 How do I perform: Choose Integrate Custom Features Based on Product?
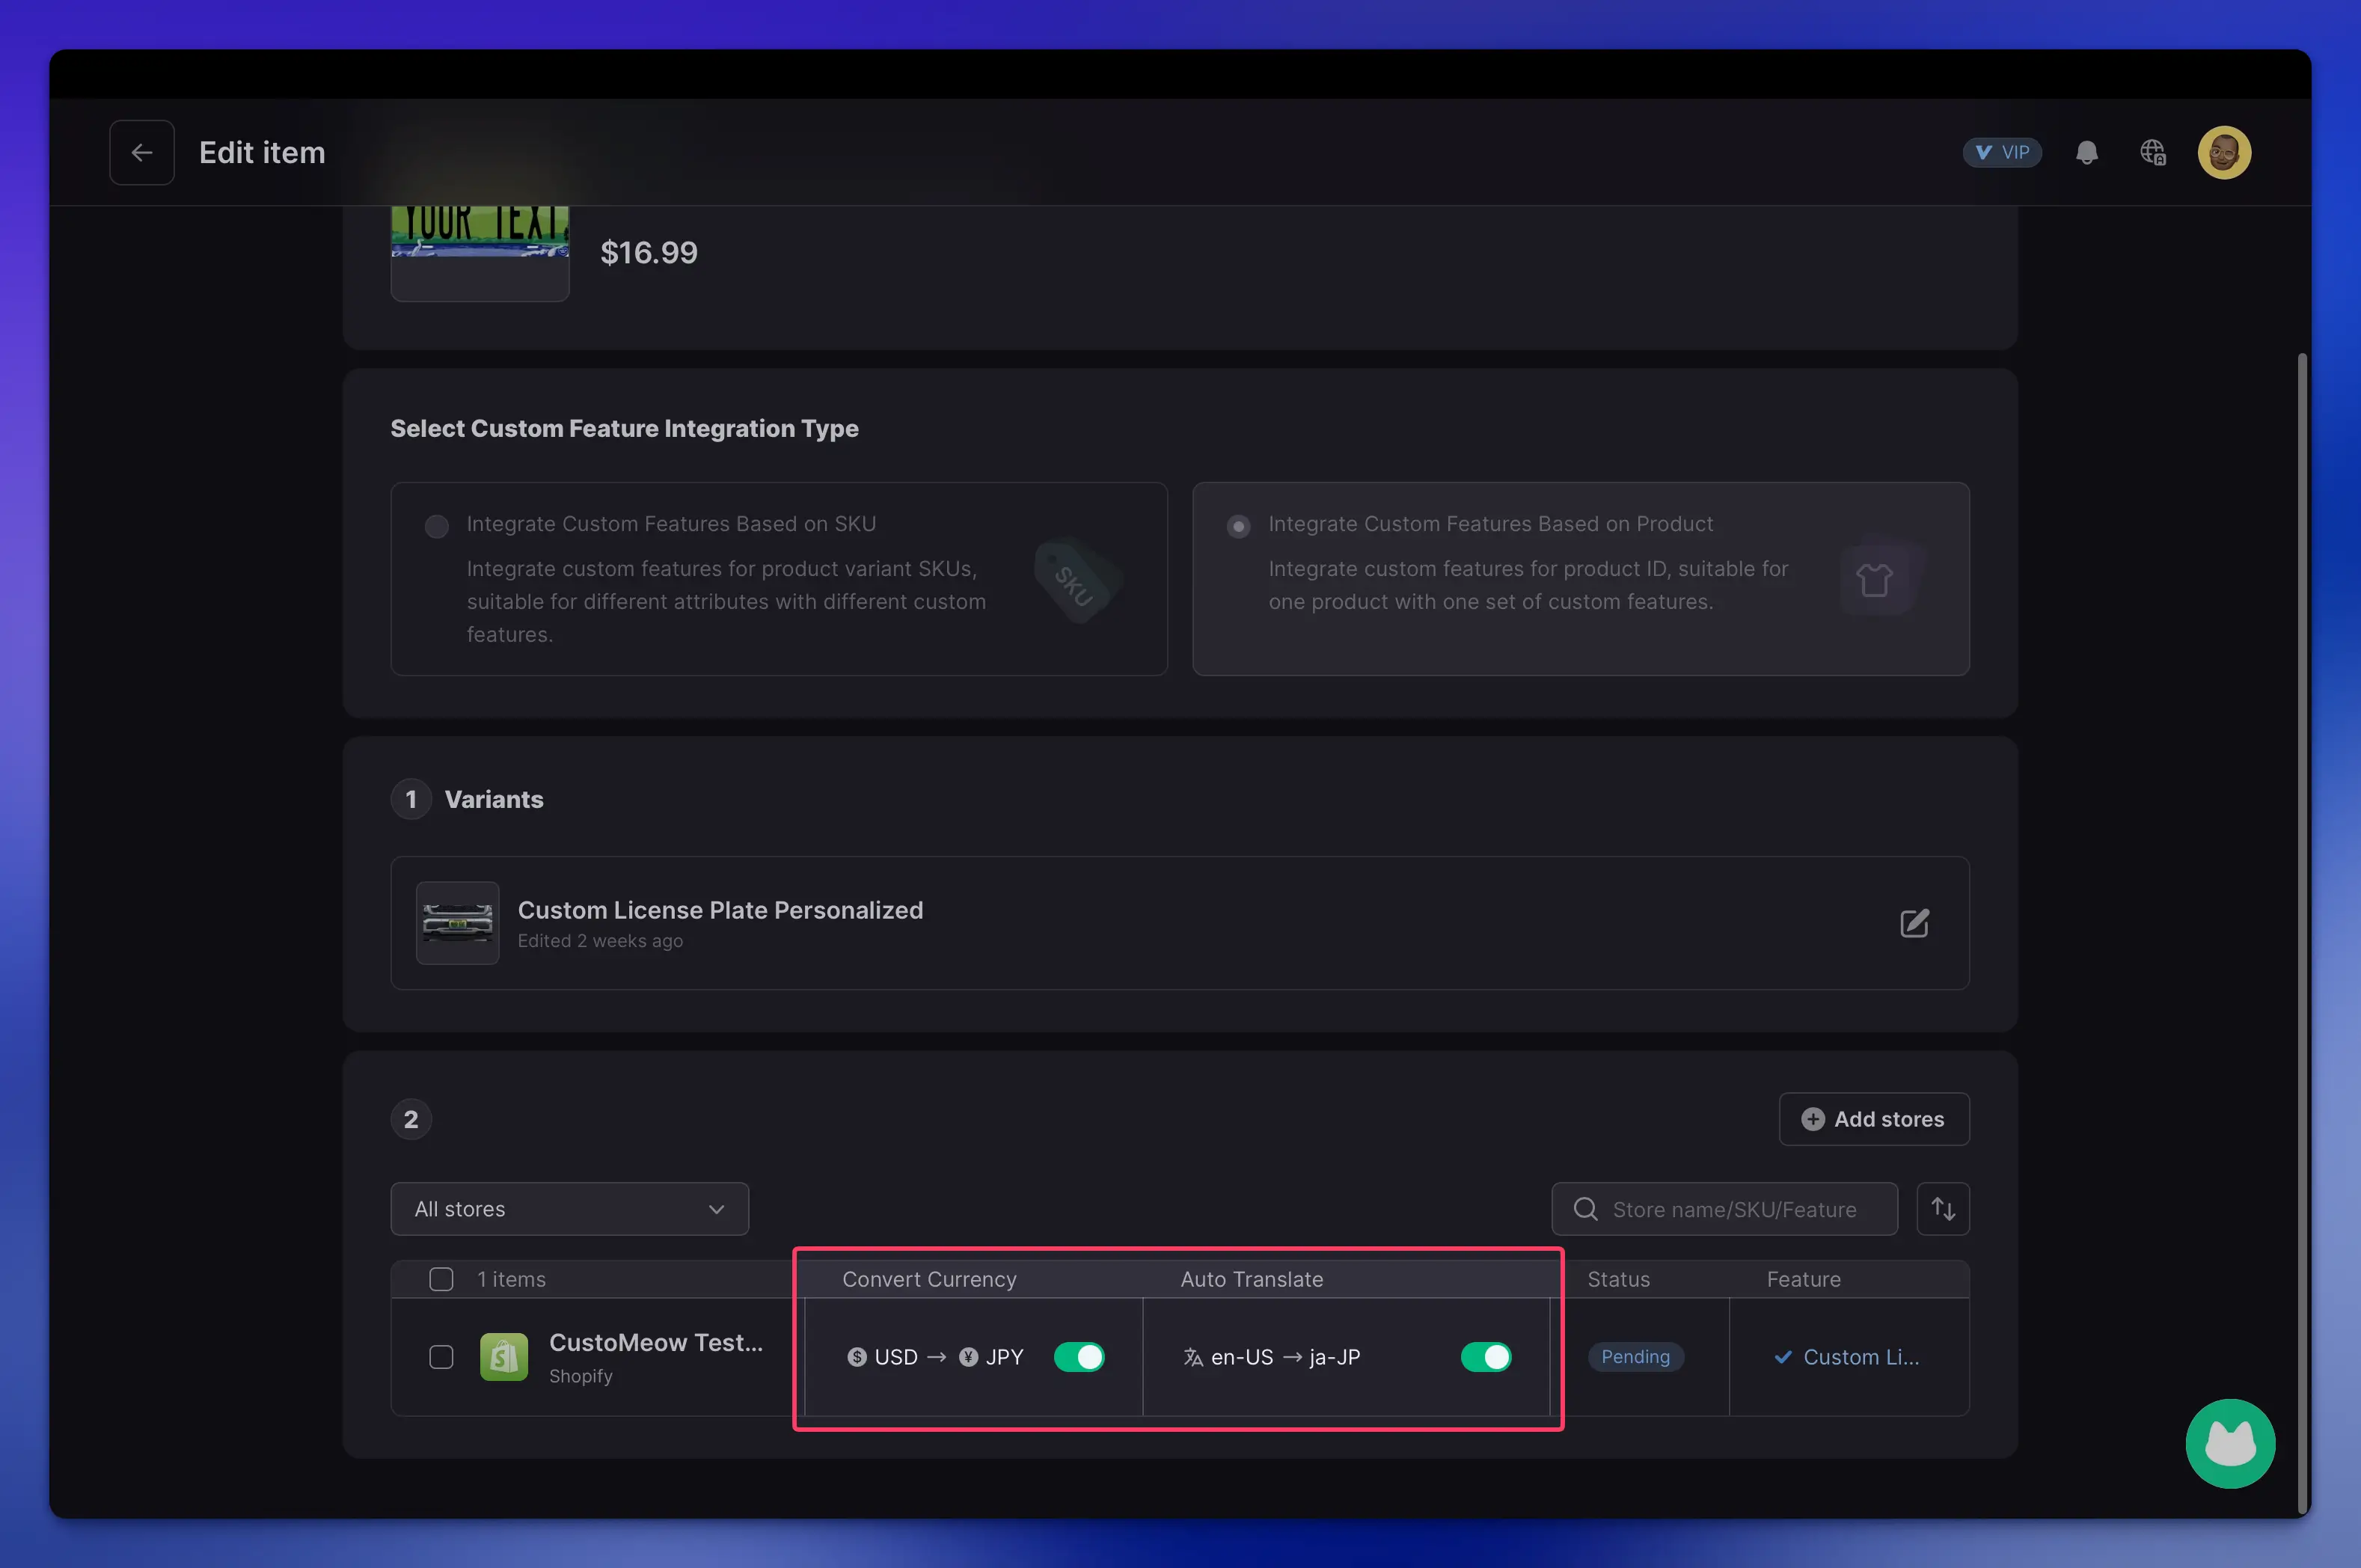[x=1238, y=526]
